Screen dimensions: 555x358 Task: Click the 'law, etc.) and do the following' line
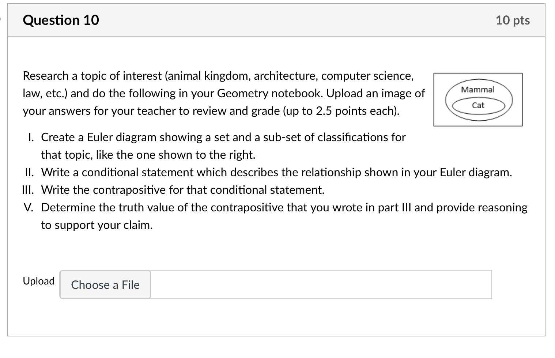tap(224, 93)
